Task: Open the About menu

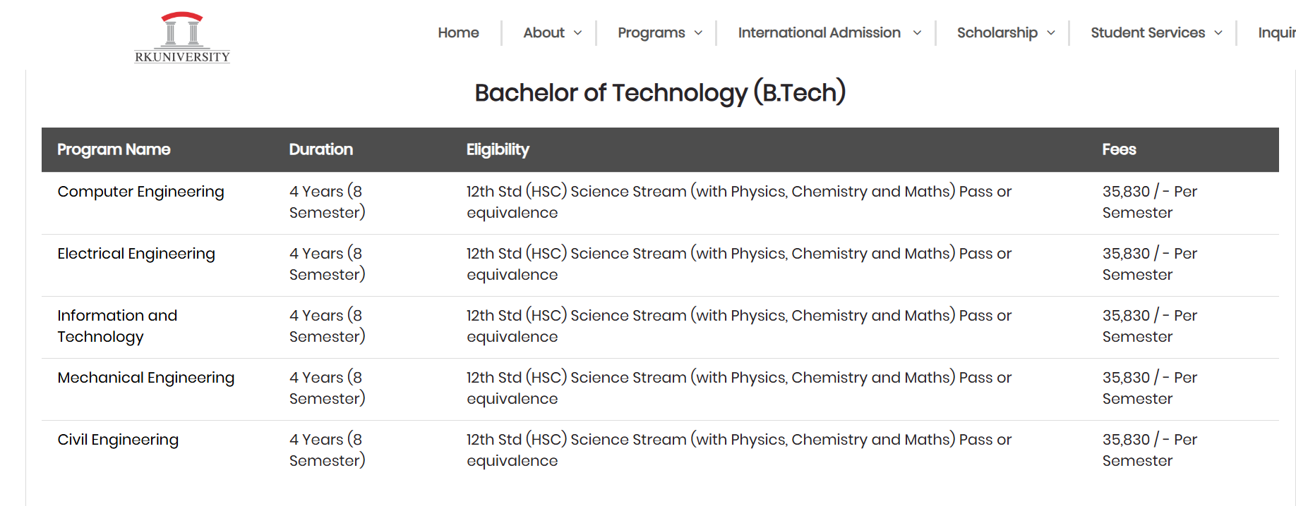Action: (x=544, y=32)
